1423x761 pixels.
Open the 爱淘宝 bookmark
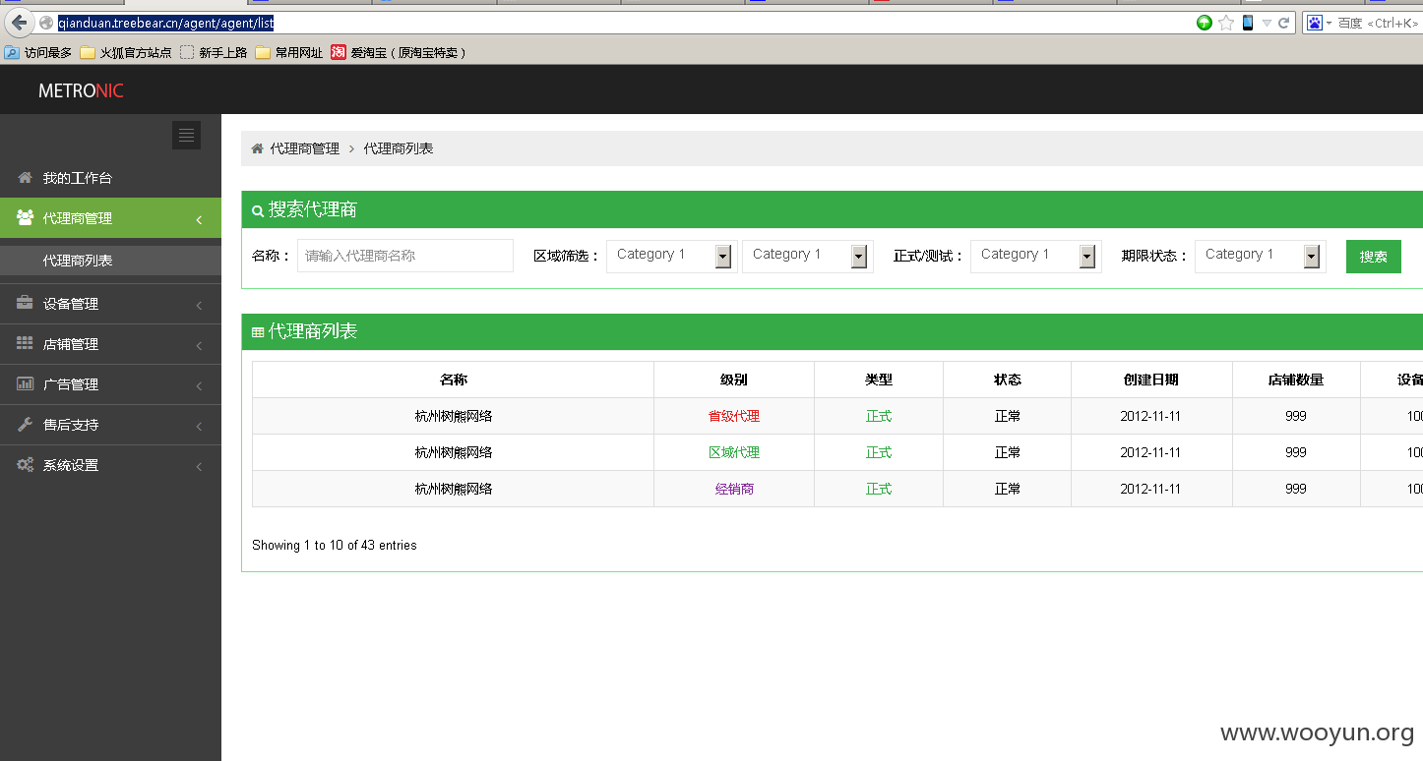pos(399,52)
